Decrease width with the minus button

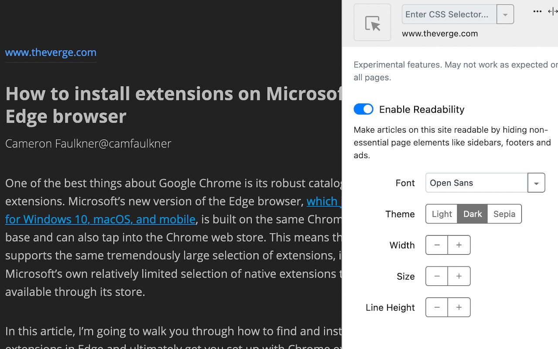point(437,245)
